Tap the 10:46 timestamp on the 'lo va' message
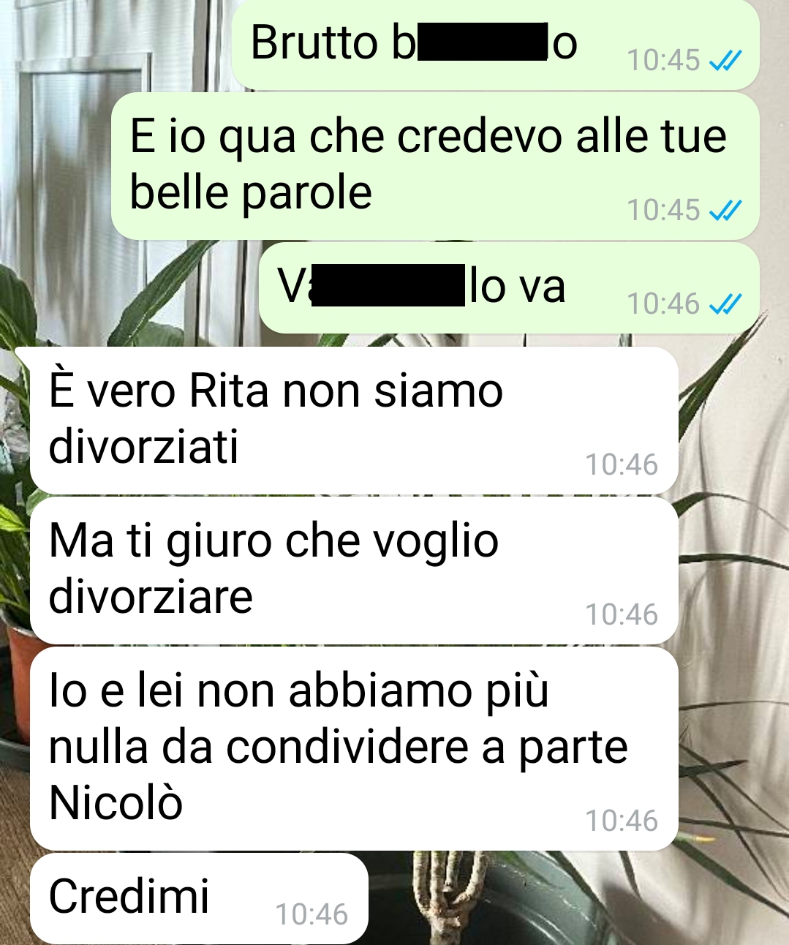 click(664, 303)
